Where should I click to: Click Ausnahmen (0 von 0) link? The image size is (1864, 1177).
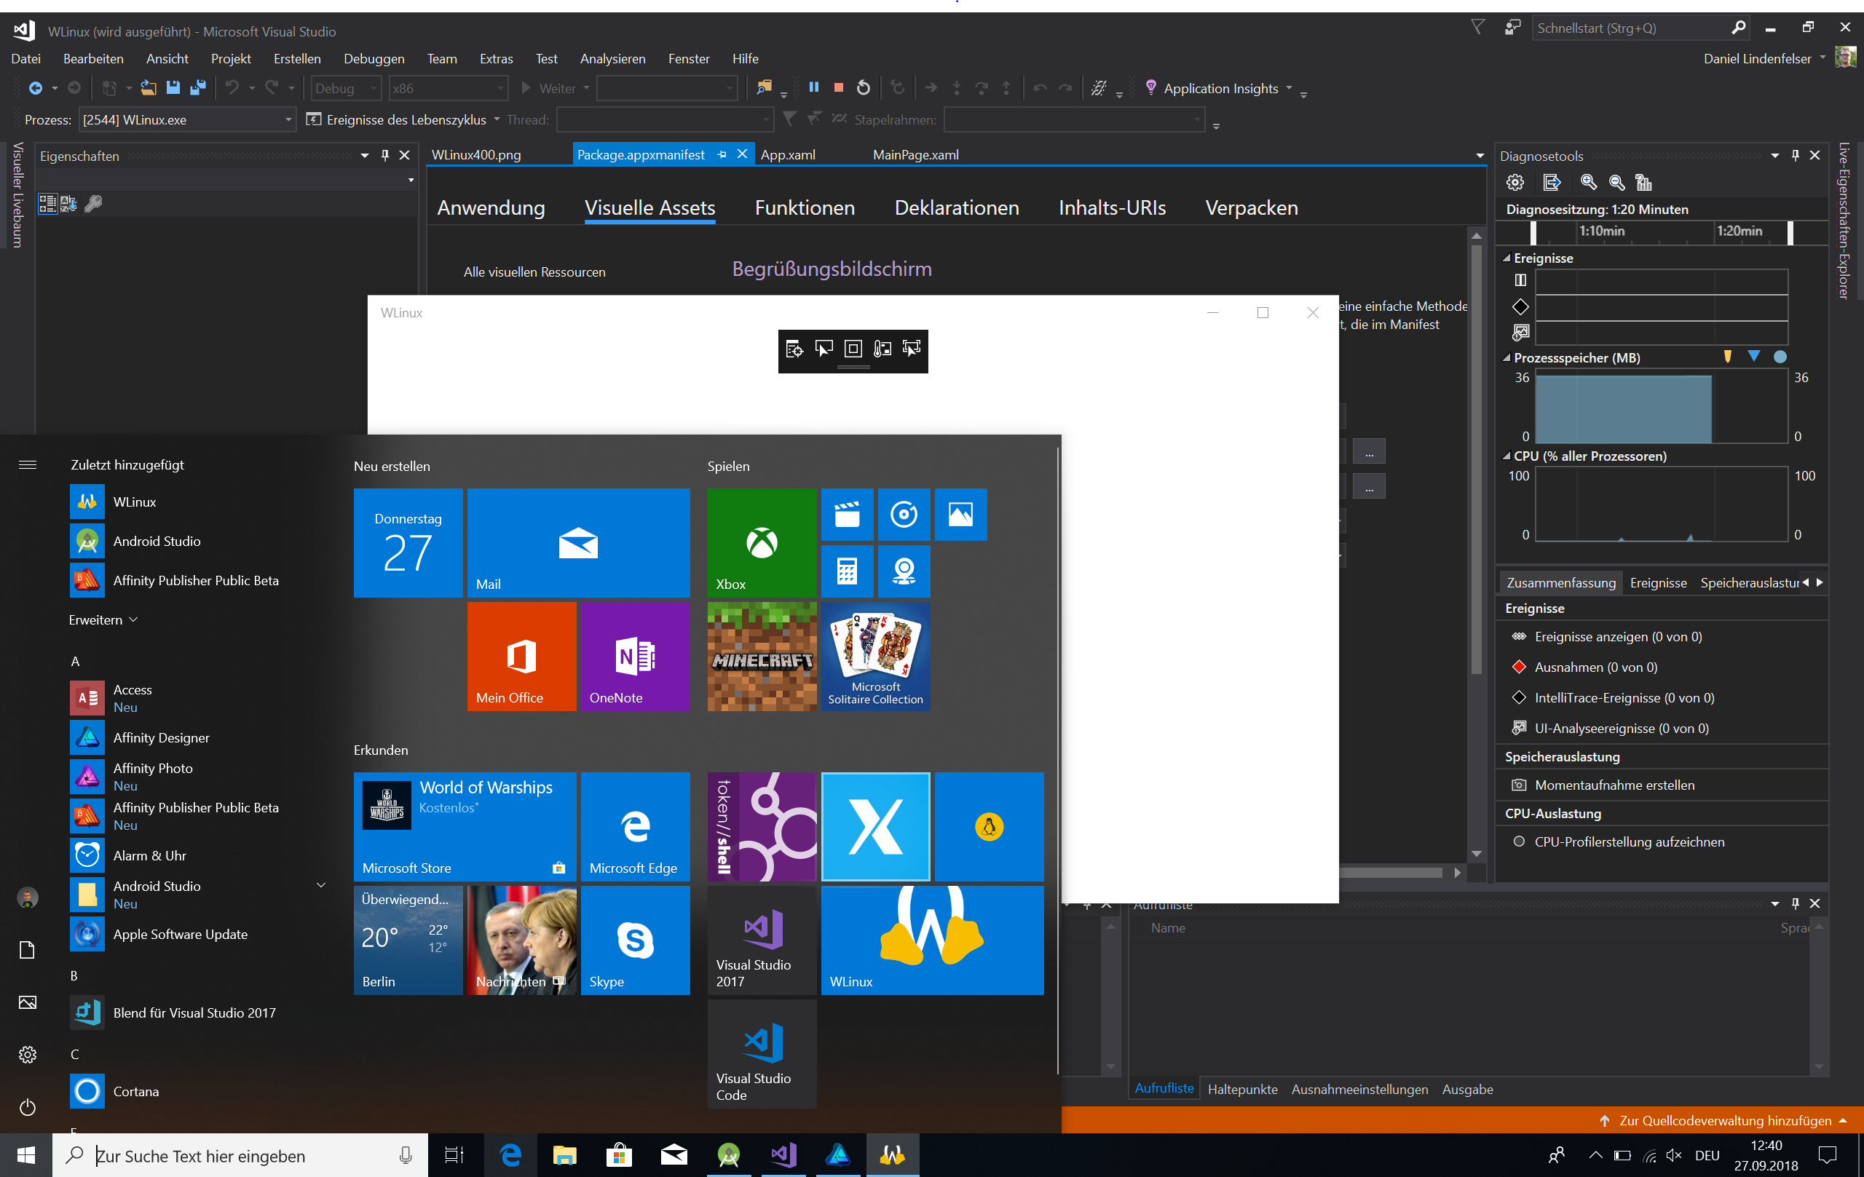[x=1595, y=667]
